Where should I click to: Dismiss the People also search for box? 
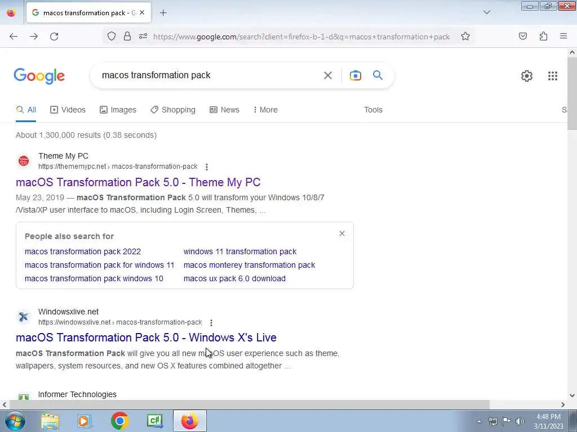(x=342, y=233)
